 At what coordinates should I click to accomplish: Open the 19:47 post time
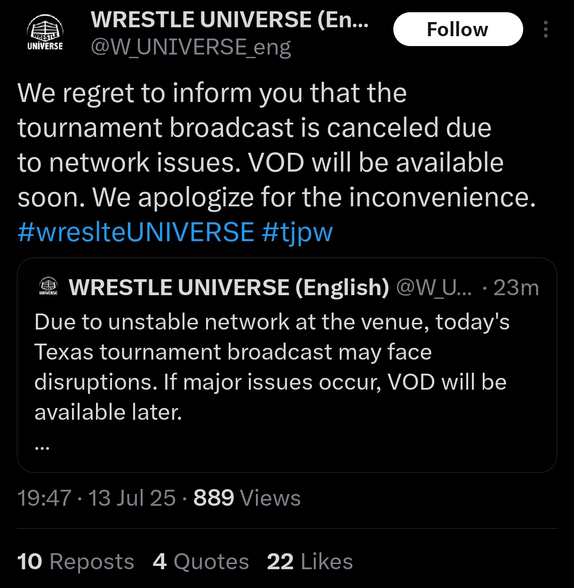coord(44,498)
